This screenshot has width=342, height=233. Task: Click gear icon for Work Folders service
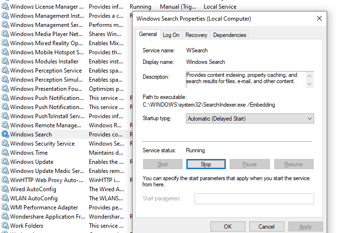[5, 226]
